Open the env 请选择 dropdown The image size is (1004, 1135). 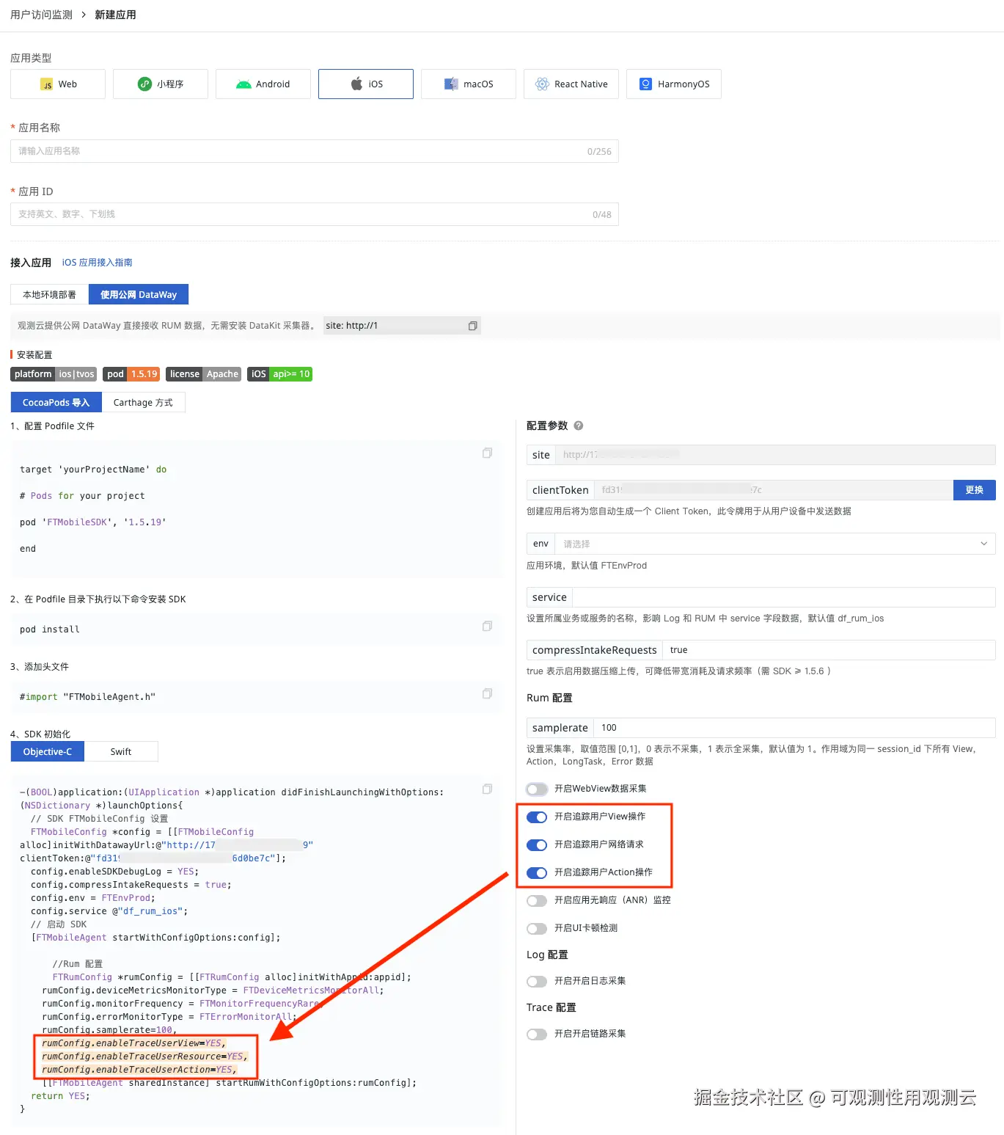click(x=775, y=544)
